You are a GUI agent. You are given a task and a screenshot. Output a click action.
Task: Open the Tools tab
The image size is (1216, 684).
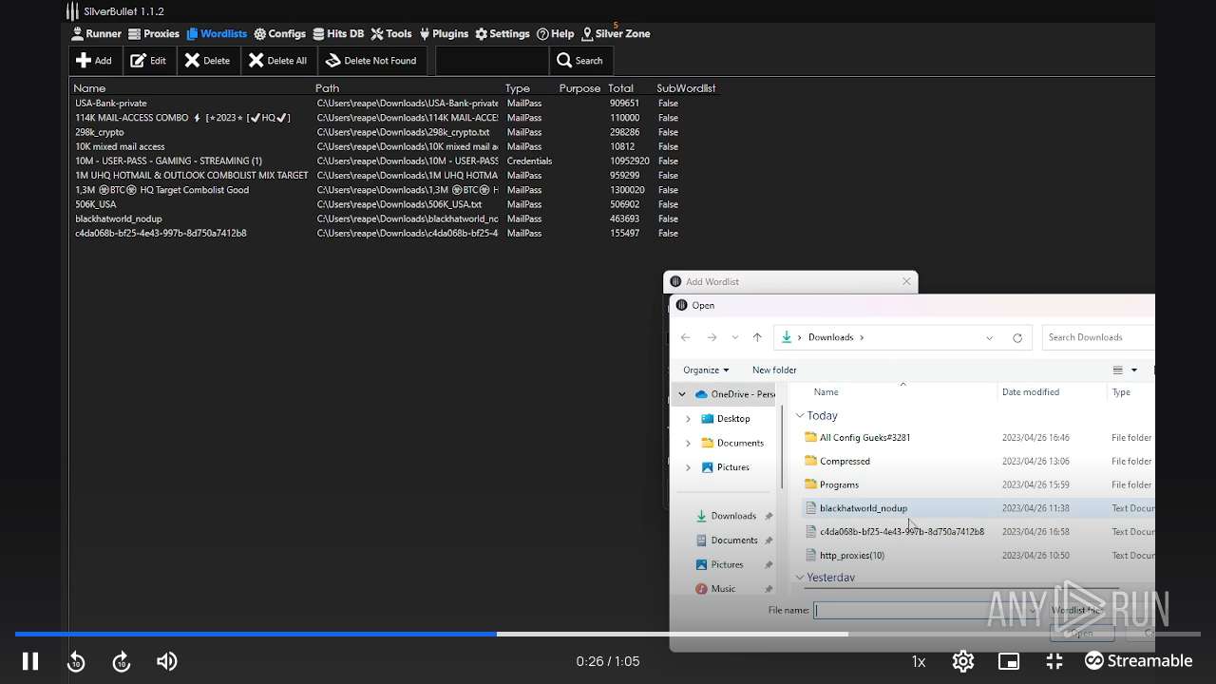tap(391, 33)
